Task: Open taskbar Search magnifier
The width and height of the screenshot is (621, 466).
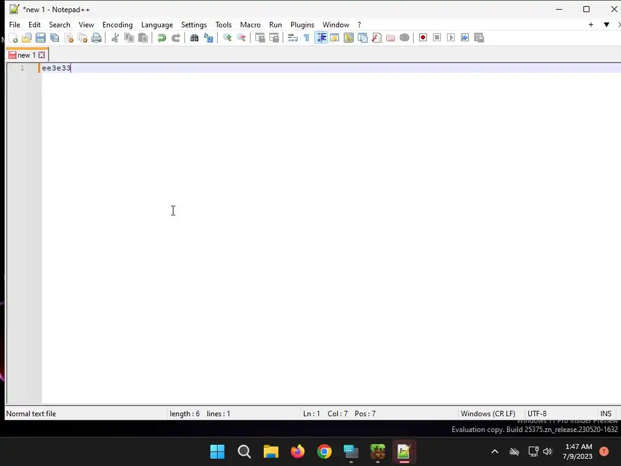Action: tap(244, 451)
